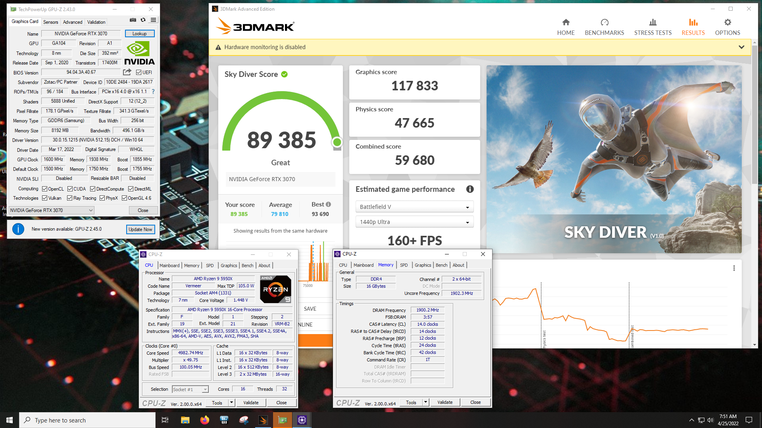The width and height of the screenshot is (762, 428).
Task: Click the warning icon in hardware monitoring banner
Action: click(x=218, y=47)
